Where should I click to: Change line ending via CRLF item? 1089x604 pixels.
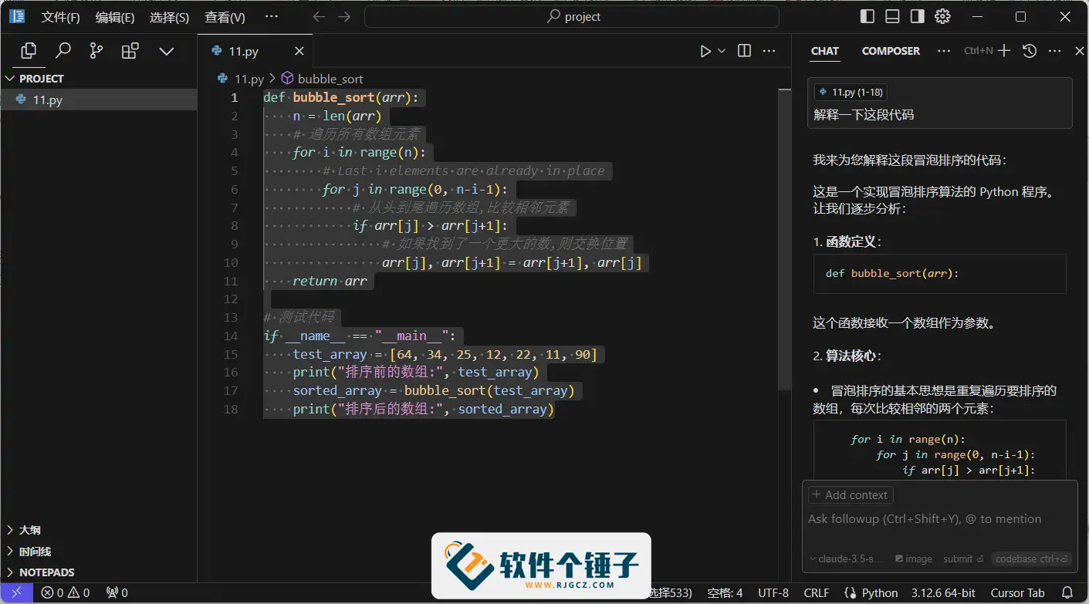click(x=817, y=592)
